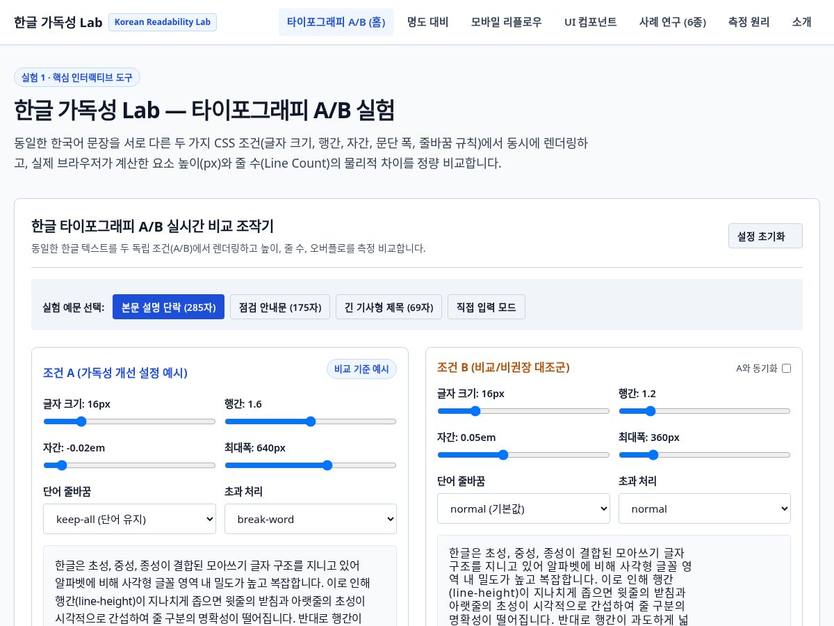Switch to 직접 입력 모드
Screen dimensions: 834x626
(x=486, y=307)
